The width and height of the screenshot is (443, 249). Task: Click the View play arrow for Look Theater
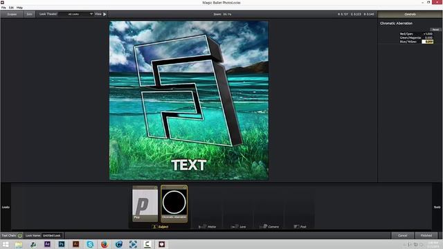[x=105, y=14]
